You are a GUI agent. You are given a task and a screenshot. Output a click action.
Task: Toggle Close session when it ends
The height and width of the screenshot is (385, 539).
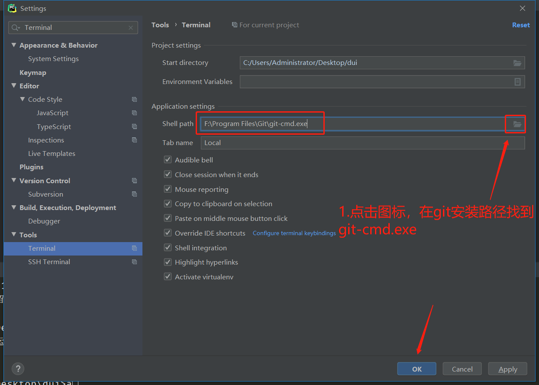168,175
